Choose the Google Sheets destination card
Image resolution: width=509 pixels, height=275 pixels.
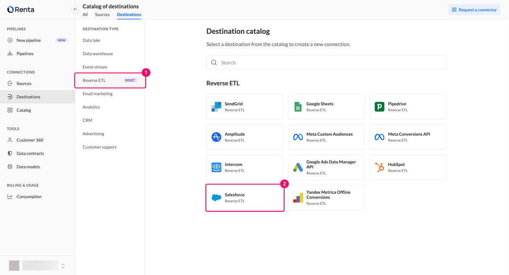[326, 107]
